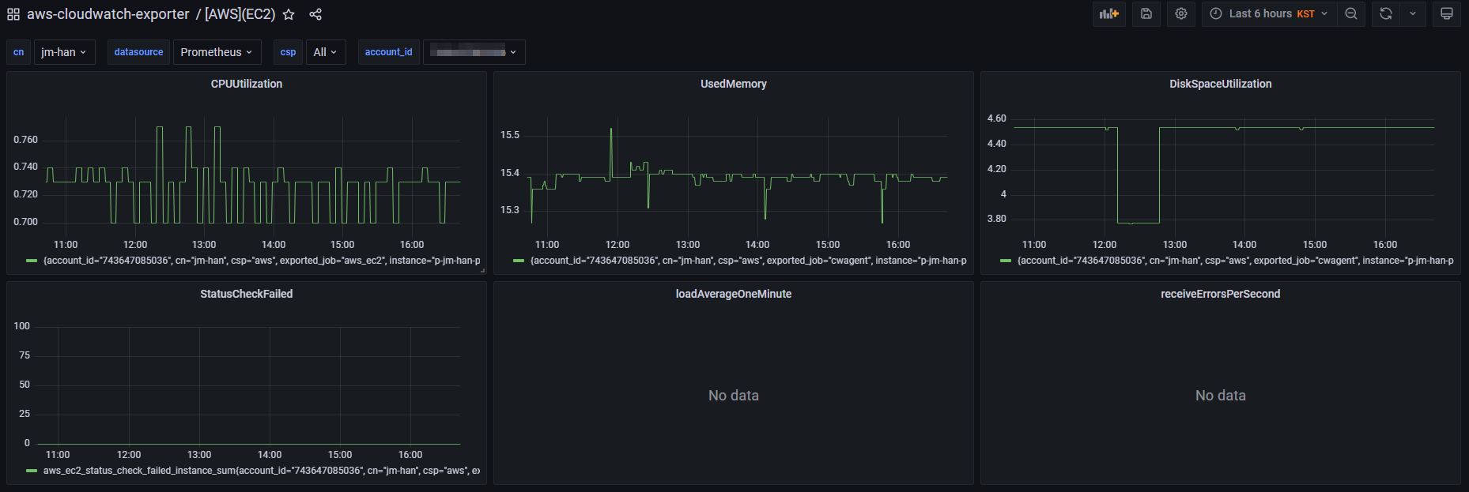Open the dashboards grid icon

tap(13, 14)
